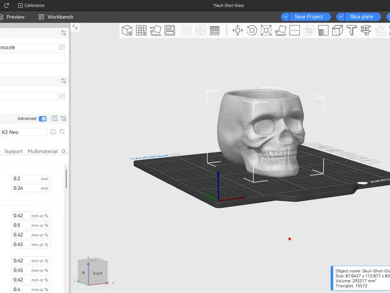Click the Split to objects icon

coord(186,31)
